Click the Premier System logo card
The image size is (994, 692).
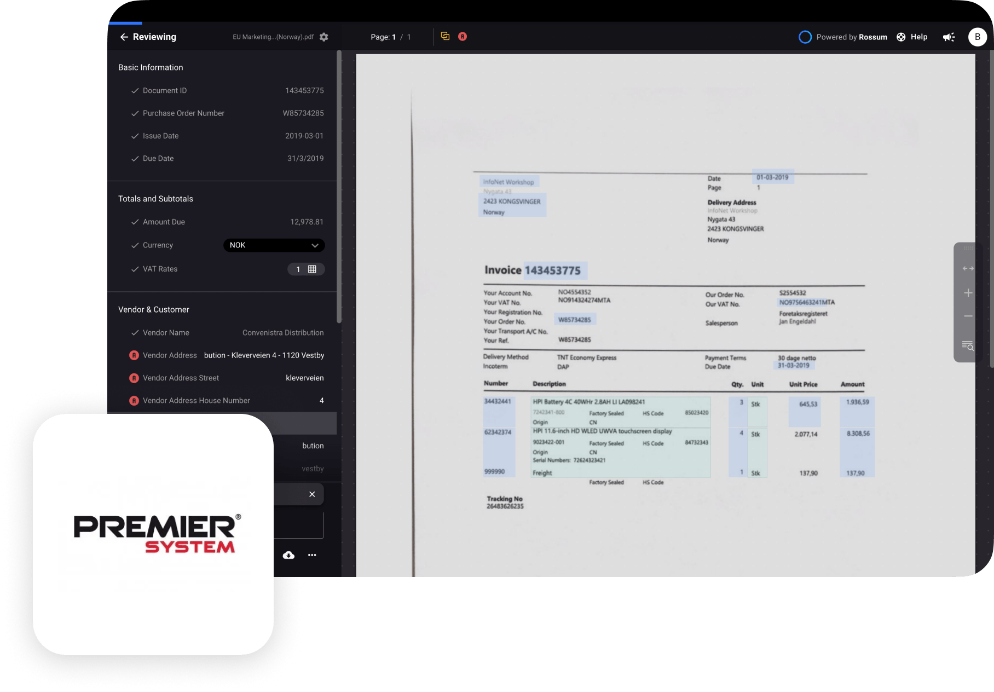tap(153, 534)
